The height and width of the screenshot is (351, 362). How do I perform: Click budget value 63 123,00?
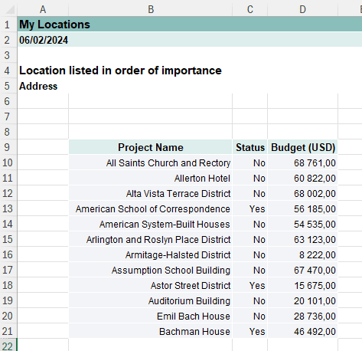(302, 239)
